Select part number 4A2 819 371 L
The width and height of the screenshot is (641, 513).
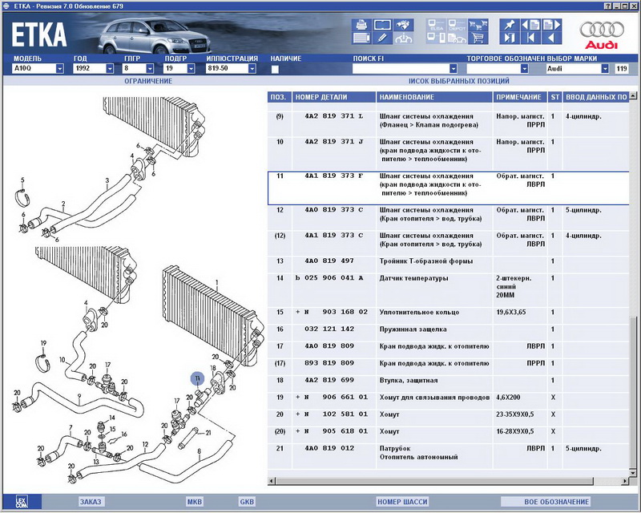pyautogui.click(x=334, y=116)
